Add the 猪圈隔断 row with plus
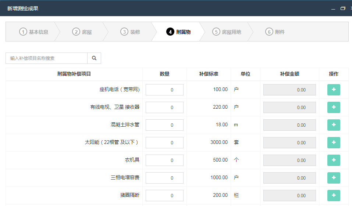 [334, 195]
